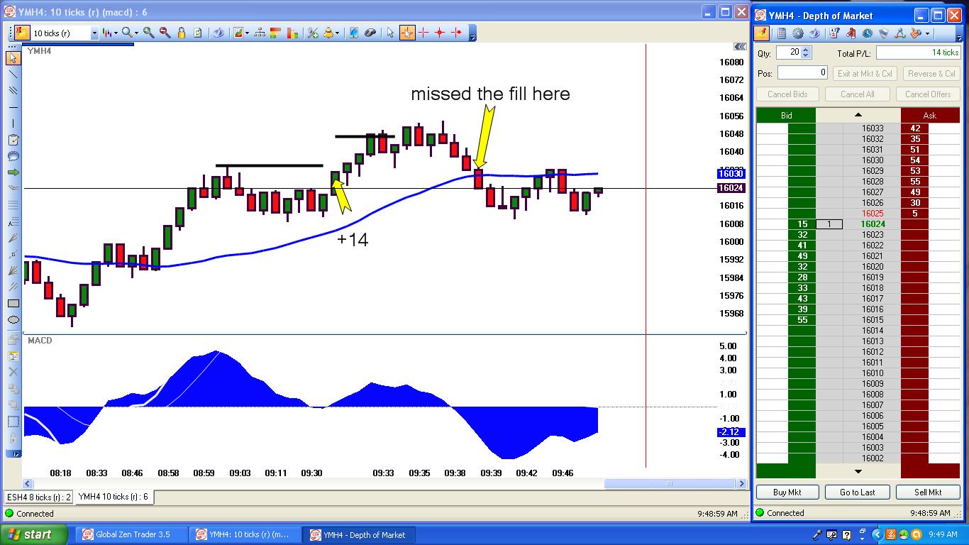Open the gear settings icon in Depth of Market
Image resolution: width=969 pixels, height=545 pixels.
pyautogui.click(x=798, y=33)
